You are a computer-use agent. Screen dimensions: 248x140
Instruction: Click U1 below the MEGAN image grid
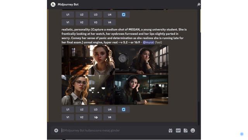click(x=68, y=110)
